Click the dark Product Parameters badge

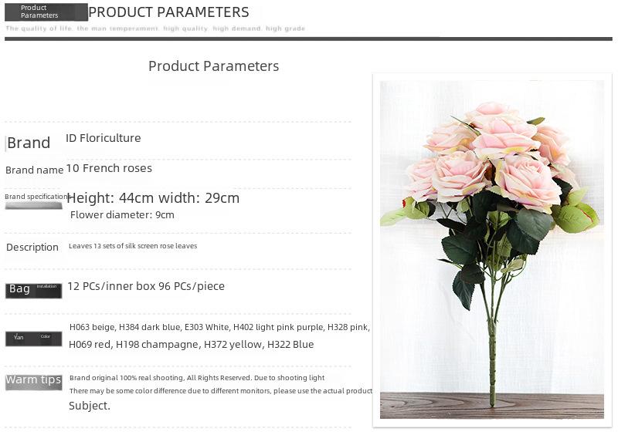pos(46,12)
